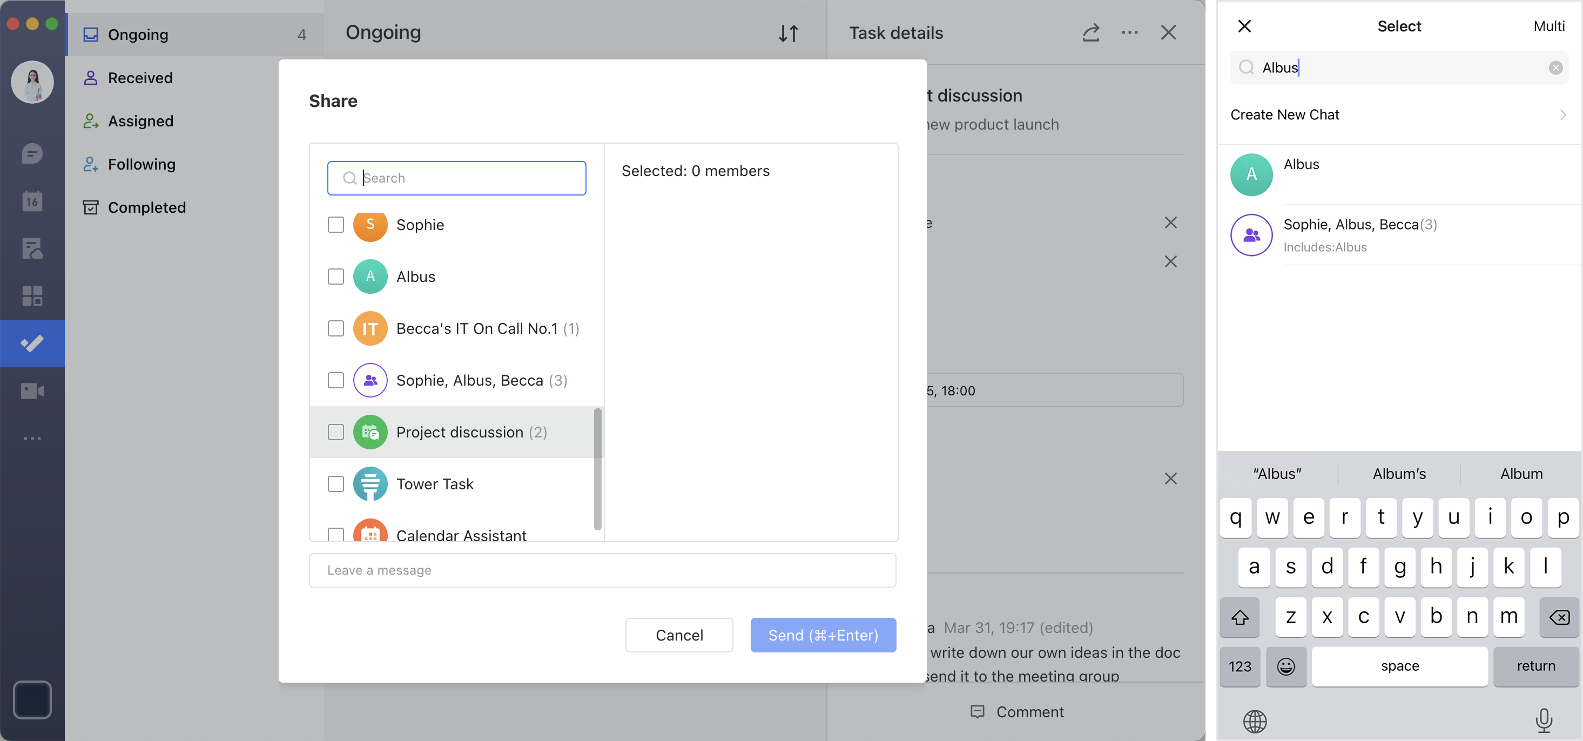This screenshot has height=741, width=1583.
Task: Click the due date field showing 18:00
Action: tap(1054, 391)
